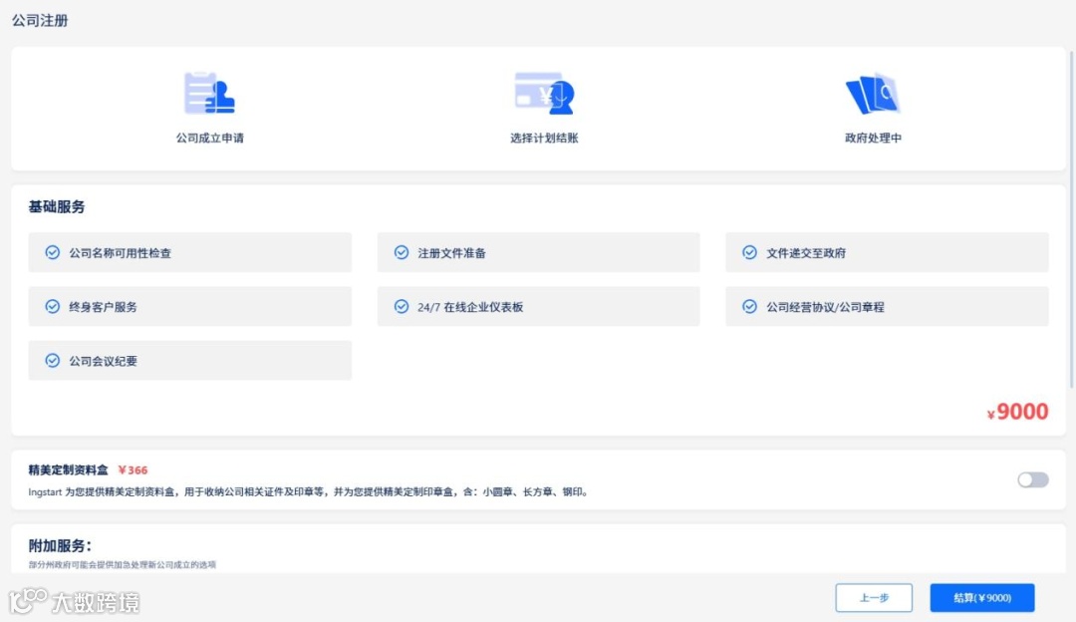
Task: Select checkmark beside 24/7 在线企业仪表板
Action: click(x=402, y=306)
